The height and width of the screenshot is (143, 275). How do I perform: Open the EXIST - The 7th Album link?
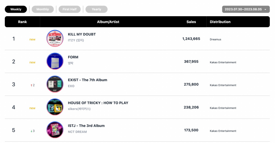coord(88,80)
